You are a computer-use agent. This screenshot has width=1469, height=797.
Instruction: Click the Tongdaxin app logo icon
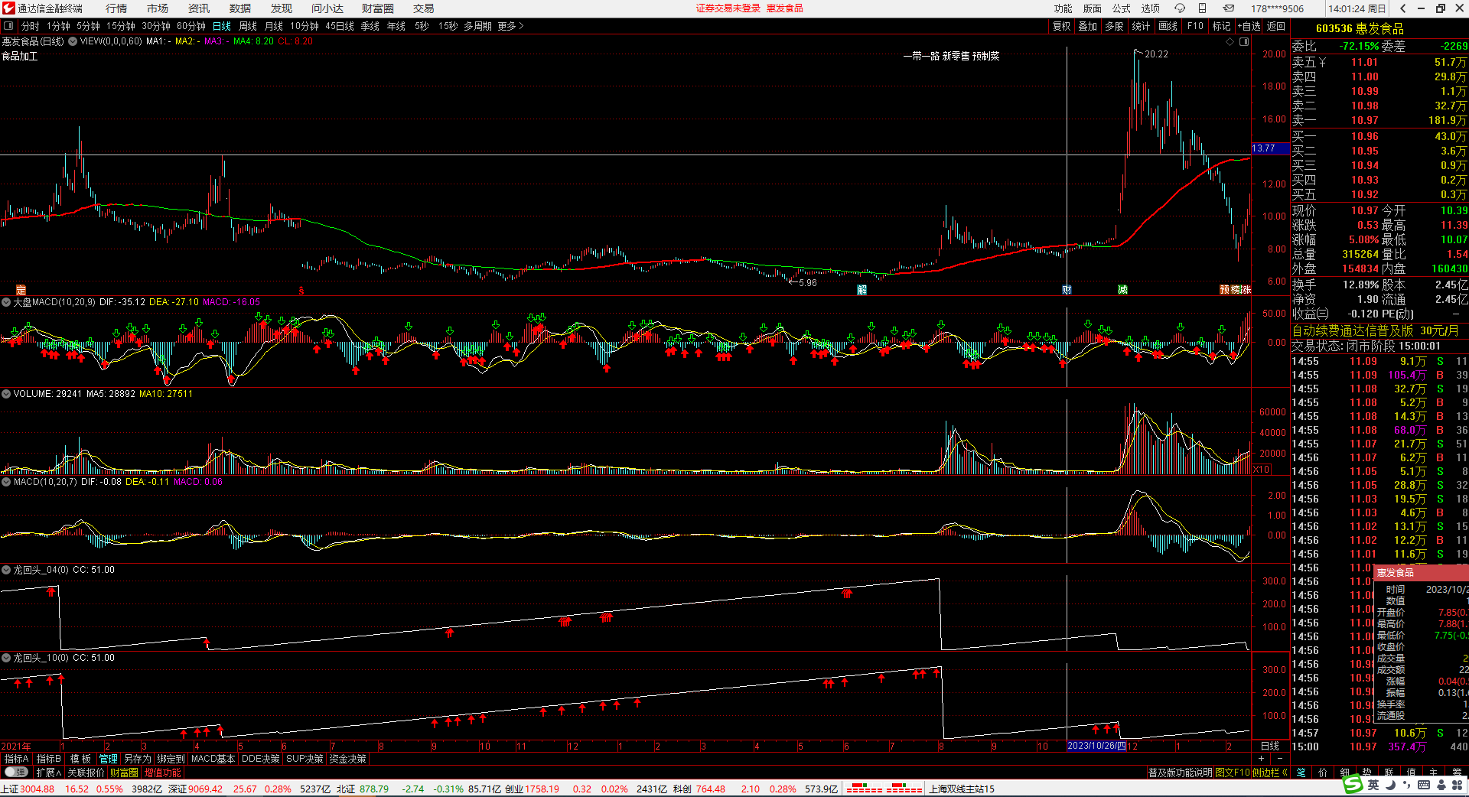pos(8,8)
